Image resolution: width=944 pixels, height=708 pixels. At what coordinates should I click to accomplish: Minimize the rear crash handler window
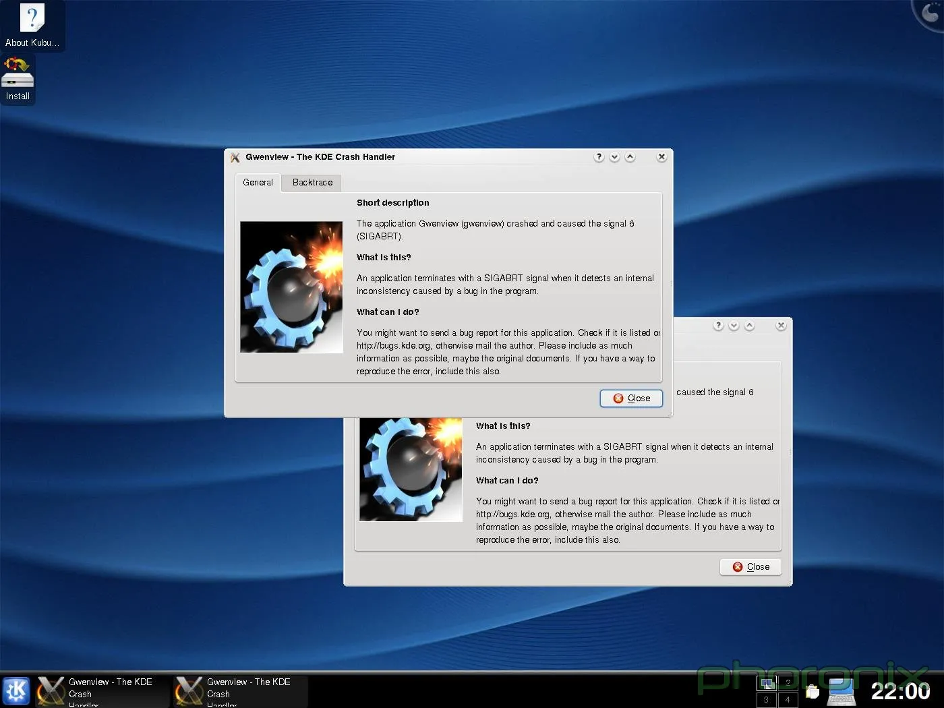734,326
